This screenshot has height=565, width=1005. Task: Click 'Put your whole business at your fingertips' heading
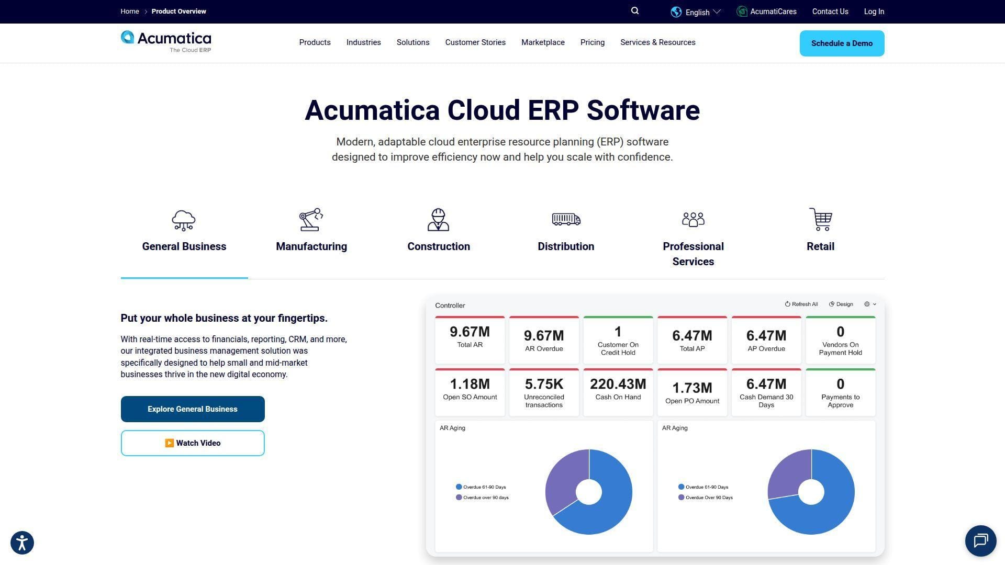tap(224, 318)
